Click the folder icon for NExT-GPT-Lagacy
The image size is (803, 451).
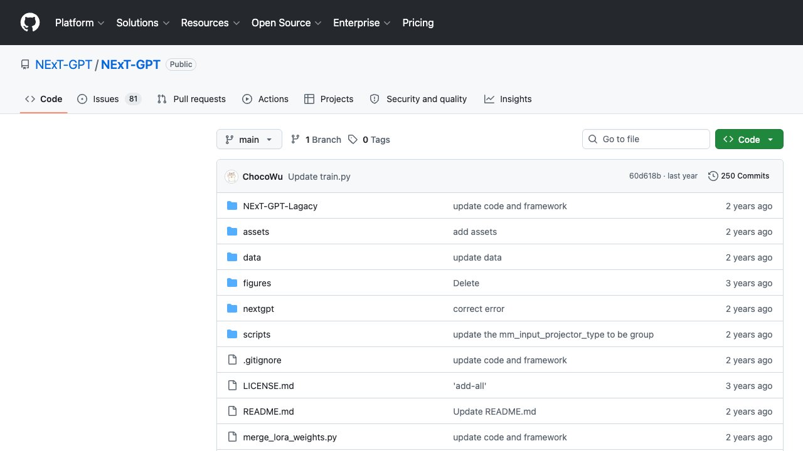(x=232, y=206)
